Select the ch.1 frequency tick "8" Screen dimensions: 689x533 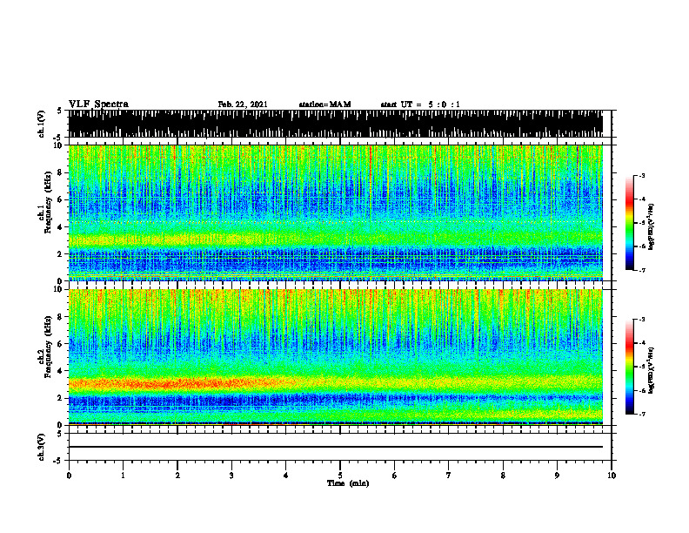(x=60, y=172)
